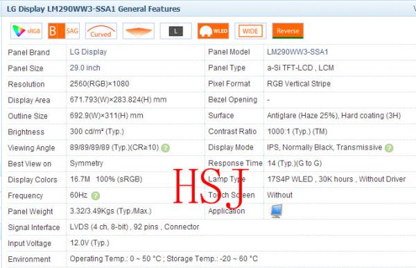The width and height of the screenshot is (416, 268).
Task: Select the 300 cd/m² brightness value
Action: coord(97,132)
